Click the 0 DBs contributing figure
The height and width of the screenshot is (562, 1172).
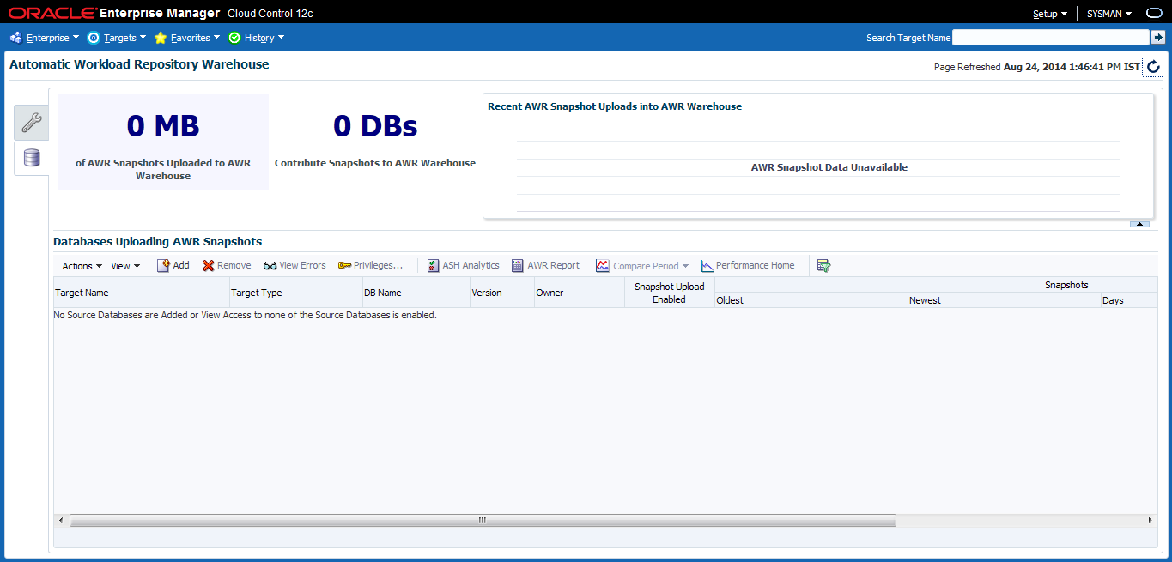coord(375,126)
